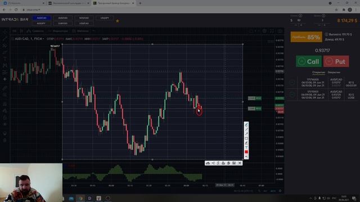Increase the expiry time with the plus button
Screen dimensions: 360x202
pyautogui.click(x=325, y=25)
